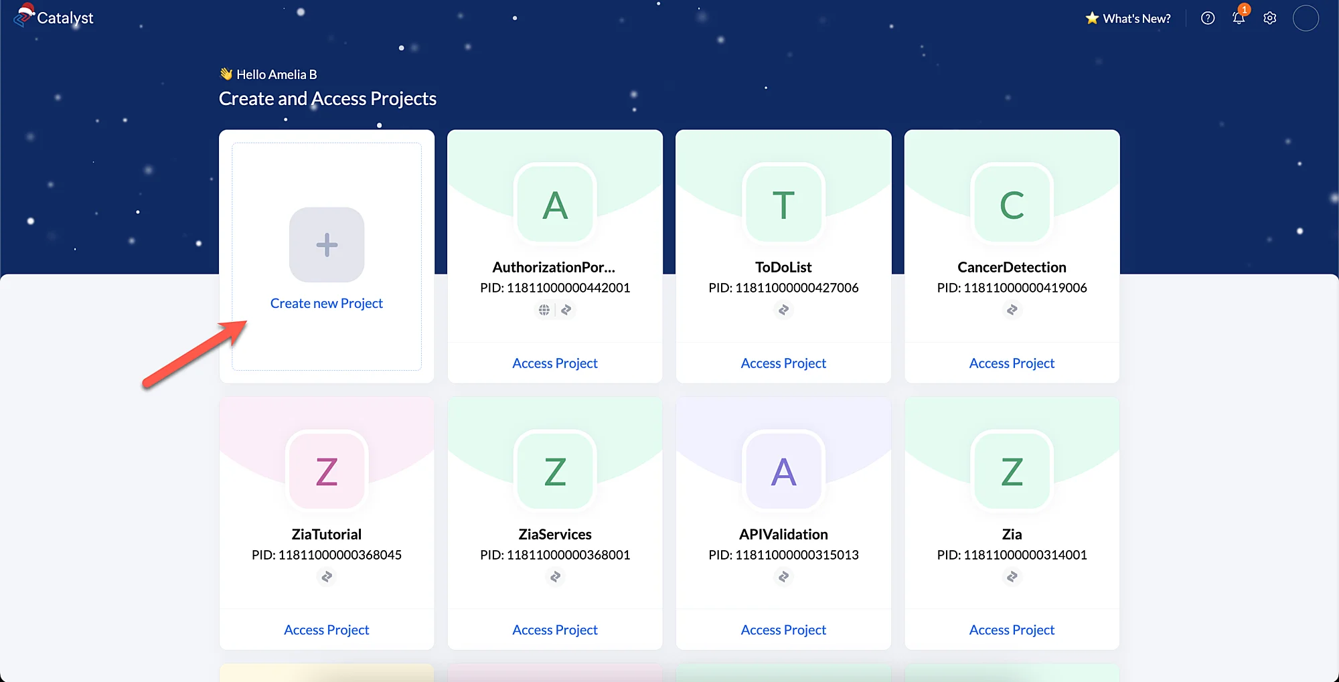Click the ToDoList project name
Viewport: 1339px width, 682px height.
[x=783, y=267]
